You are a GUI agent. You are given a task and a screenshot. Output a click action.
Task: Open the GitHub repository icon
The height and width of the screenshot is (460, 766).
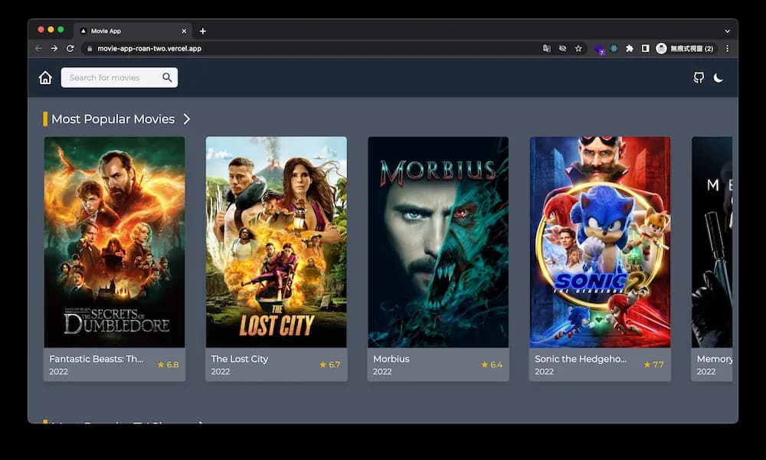point(699,77)
